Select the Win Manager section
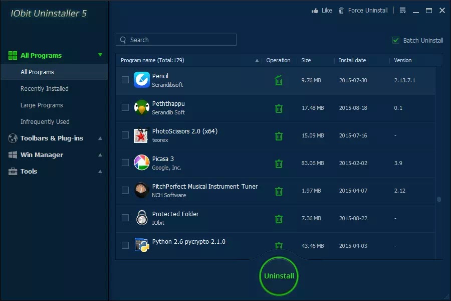This screenshot has height=301, width=451. [42, 155]
